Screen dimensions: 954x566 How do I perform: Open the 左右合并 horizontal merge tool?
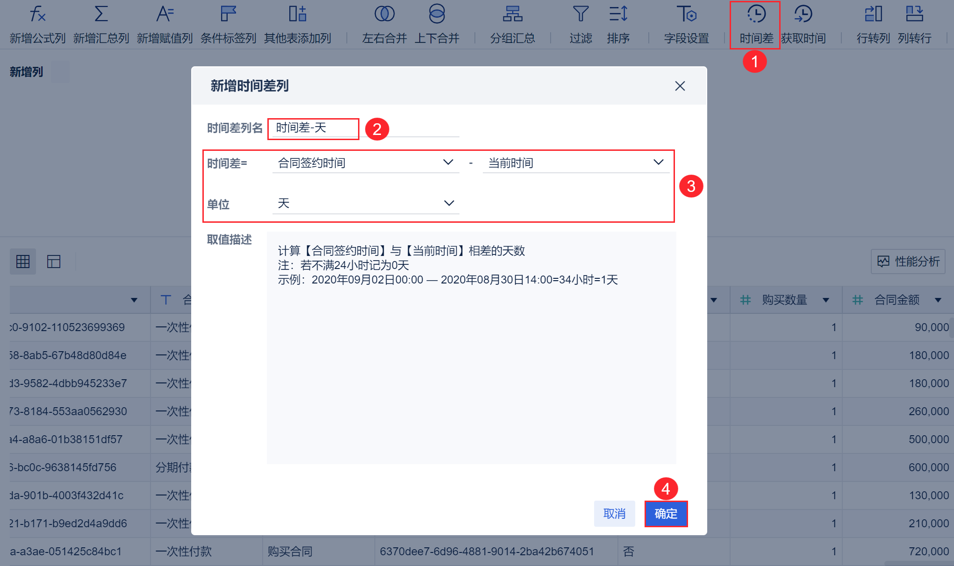click(x=384, y=25)
